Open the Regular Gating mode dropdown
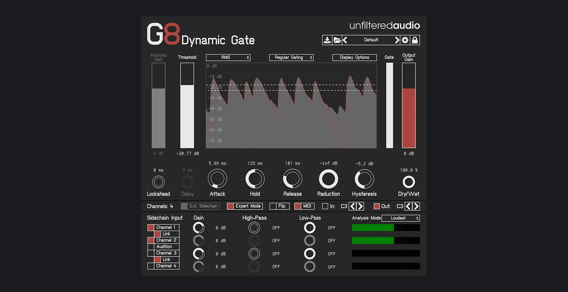The height and width of the screenshot is (292, 568). (x=291, y=58)
